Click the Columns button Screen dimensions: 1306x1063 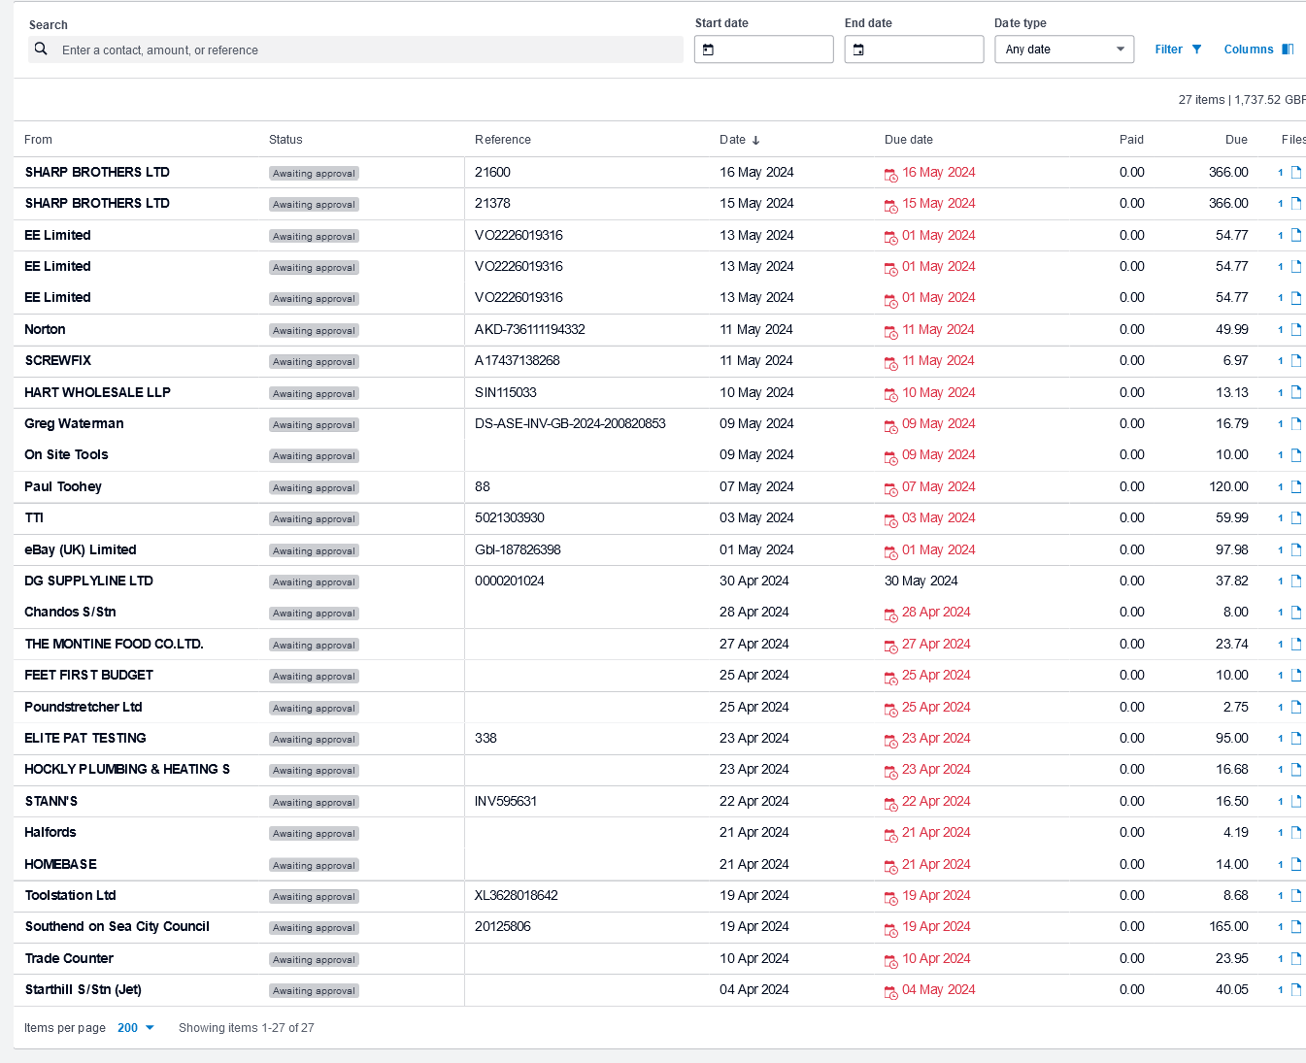pyautogui.click(x=1258, y=50)
